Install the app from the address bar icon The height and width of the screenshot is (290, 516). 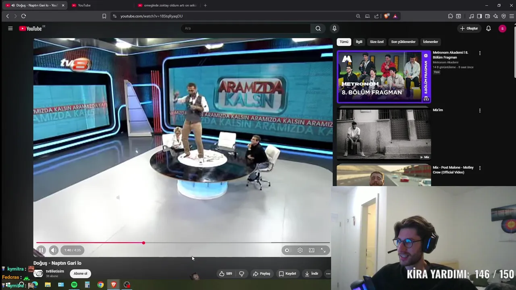367,16
